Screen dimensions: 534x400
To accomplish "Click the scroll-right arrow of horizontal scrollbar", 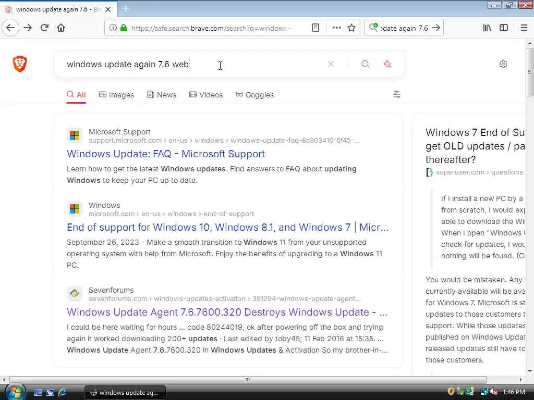I will tap(520, 380).
